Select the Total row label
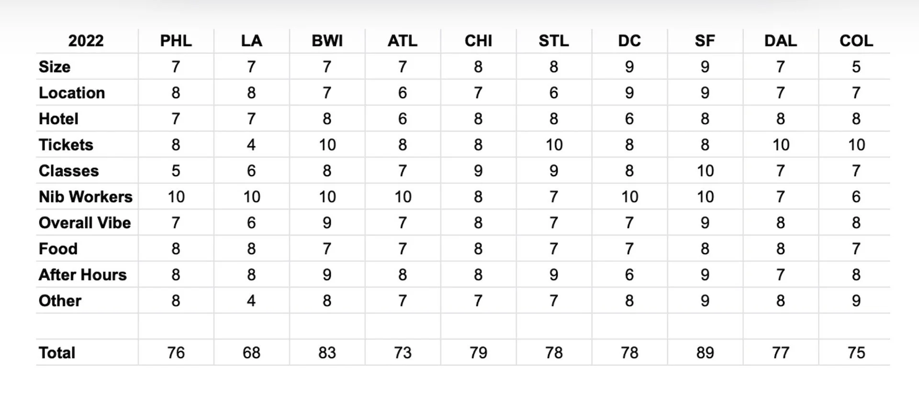 (57, 353)
